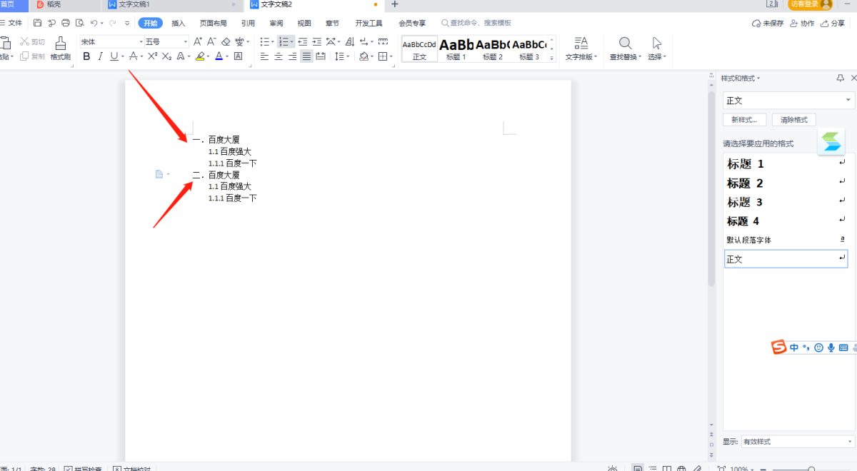This screenshot has height=471, width=857.
Task: Increase paragraph indent
Action: pyautogui.click(x=316, y=41)
